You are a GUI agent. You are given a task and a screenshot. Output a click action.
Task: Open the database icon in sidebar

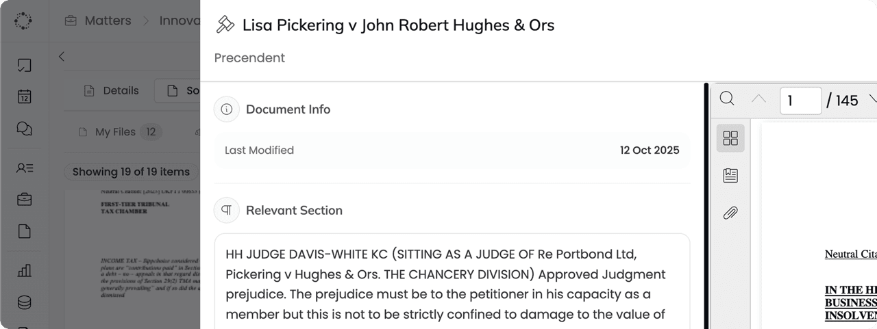(24, 302)
